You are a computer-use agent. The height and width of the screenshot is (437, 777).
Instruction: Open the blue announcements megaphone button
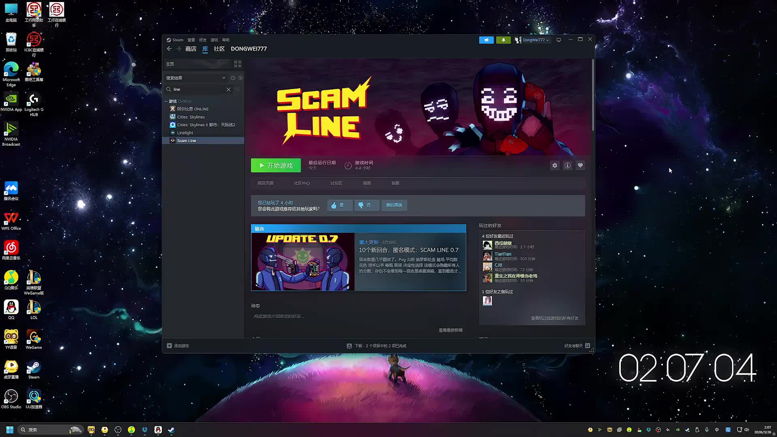pyautogui.click(x=486, y=40)
